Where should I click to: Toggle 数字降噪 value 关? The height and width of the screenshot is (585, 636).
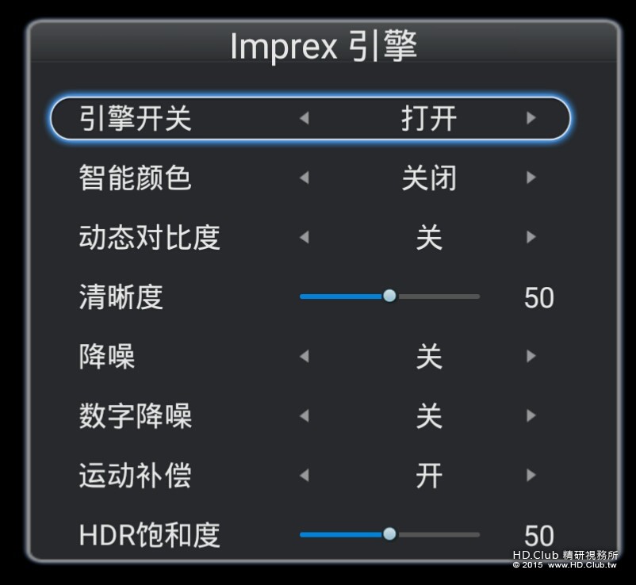tap(428, 415)
